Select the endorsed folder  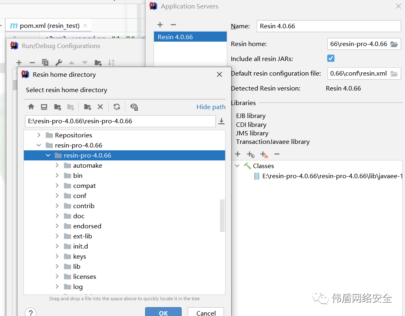click(87, 226)
